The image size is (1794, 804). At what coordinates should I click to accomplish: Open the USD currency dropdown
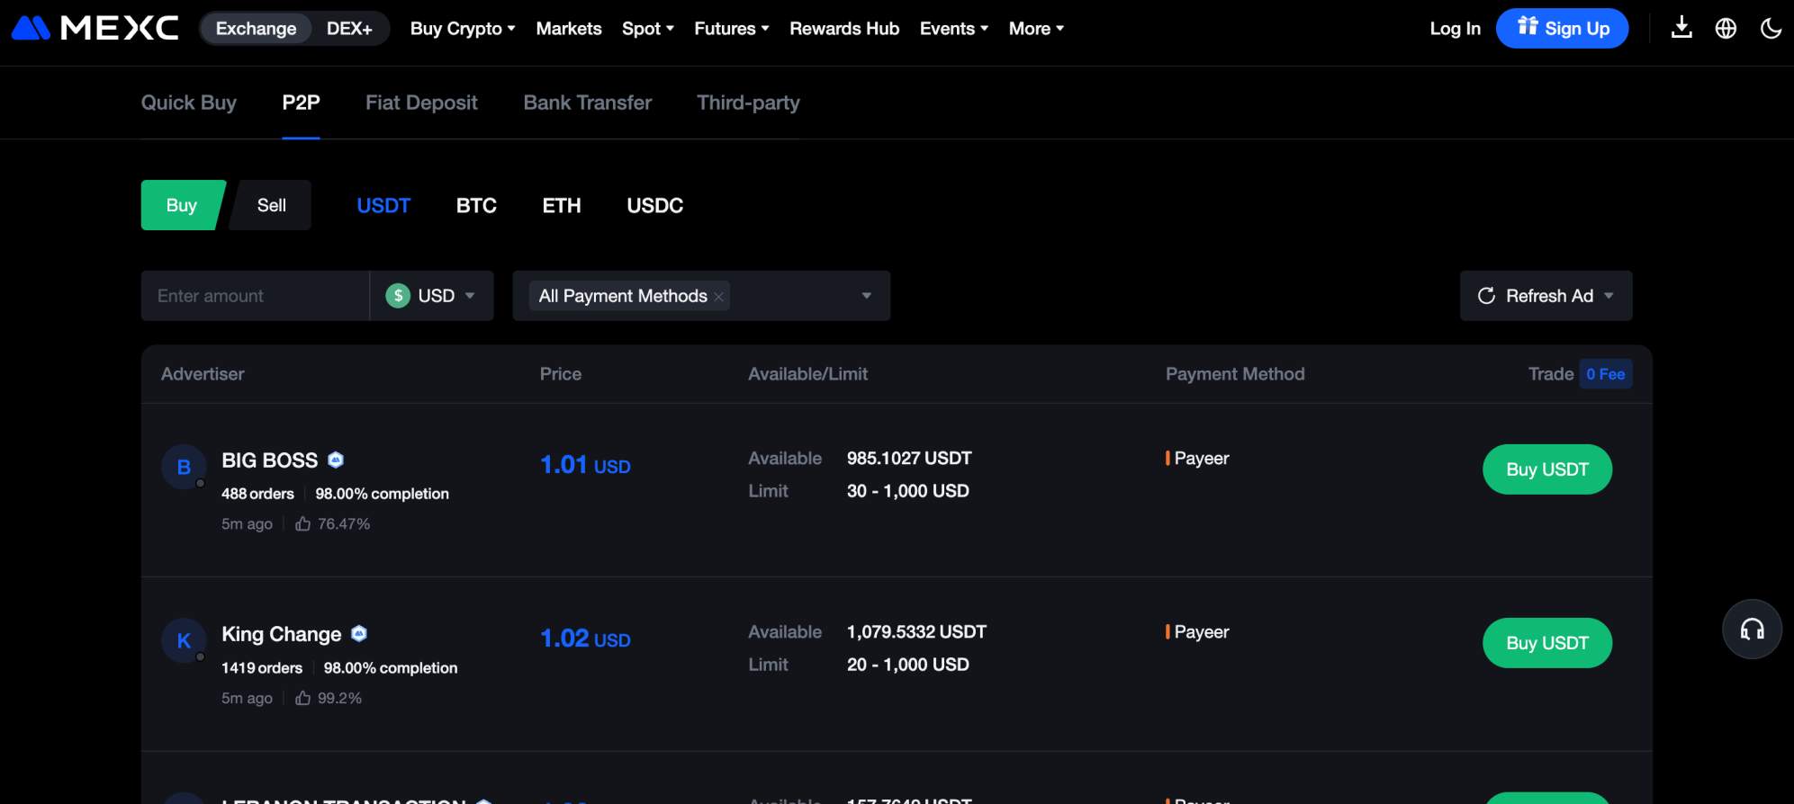tap(431, 296)
